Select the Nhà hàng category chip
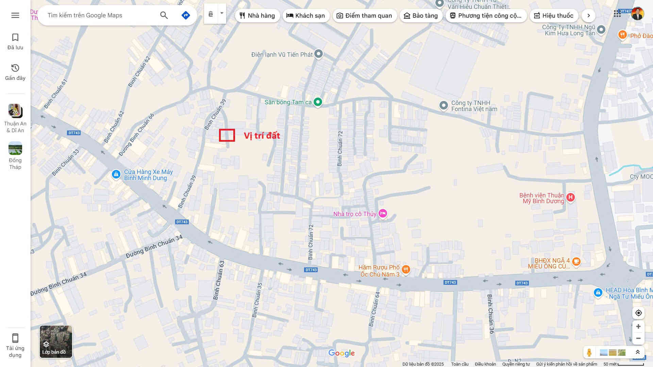Viewport: 653px width, 367px height. [257, 16]
